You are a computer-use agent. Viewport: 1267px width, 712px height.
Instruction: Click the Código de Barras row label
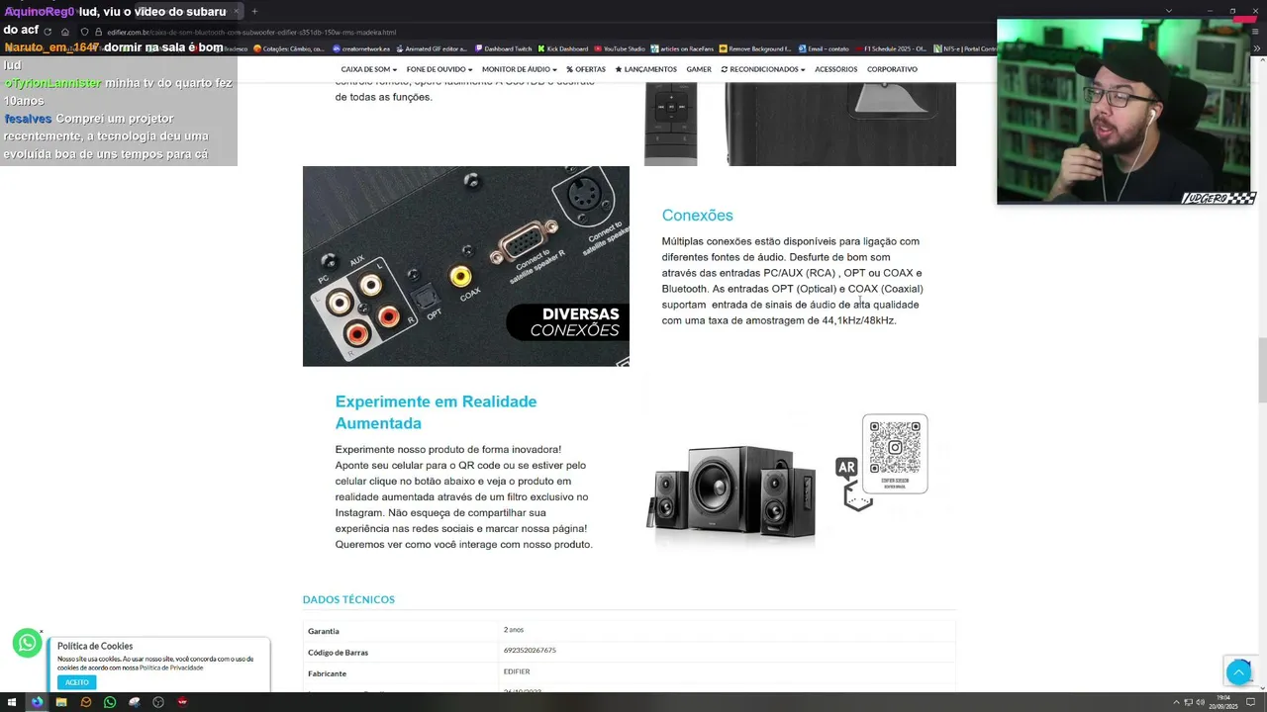338,653
